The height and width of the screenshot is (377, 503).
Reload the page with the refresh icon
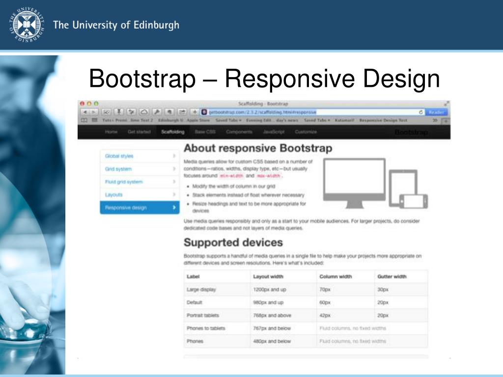(421, 112)
